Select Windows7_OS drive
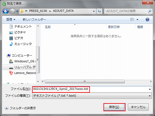Image resolution: width=155 pixels, height=116 pixels. 24,61
